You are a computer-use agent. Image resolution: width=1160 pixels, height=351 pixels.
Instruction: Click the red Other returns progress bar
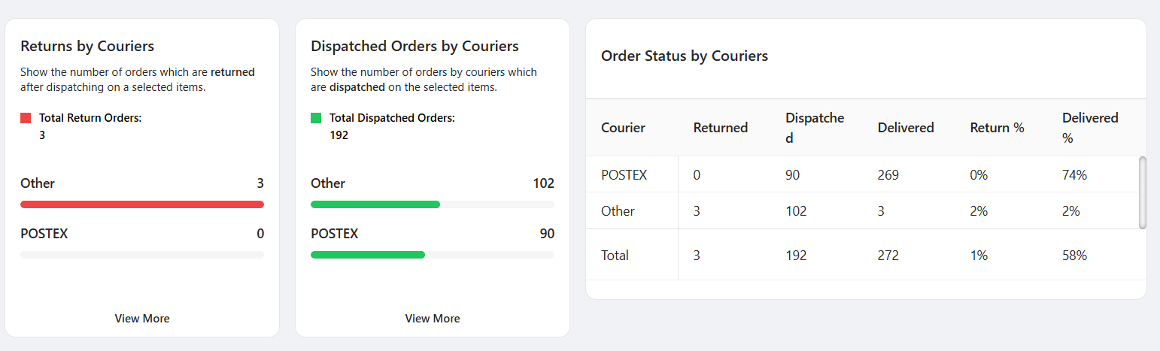coord(142,204)
